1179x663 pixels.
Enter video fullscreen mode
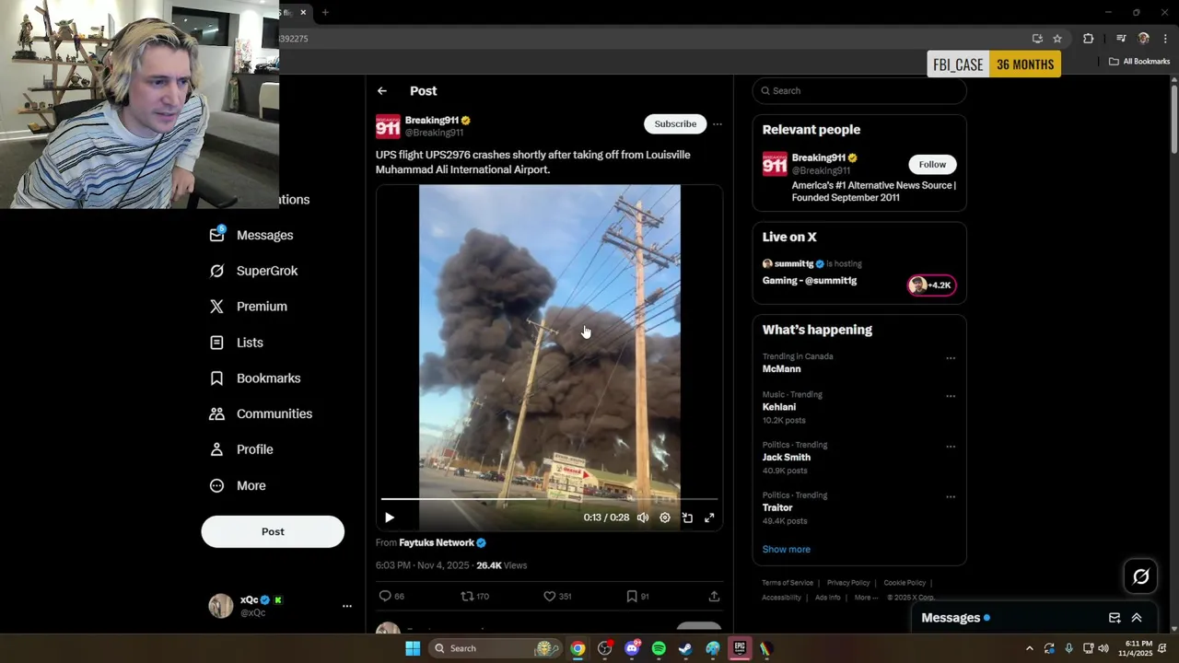click(709, 518)
